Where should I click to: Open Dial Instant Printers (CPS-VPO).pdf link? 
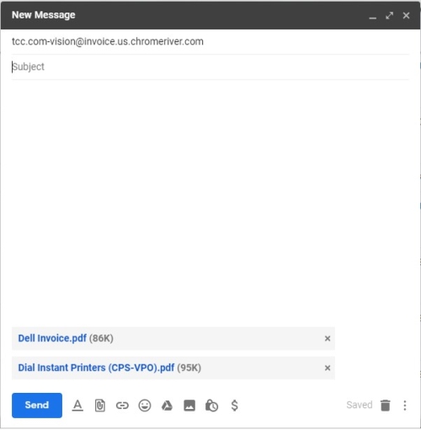point(96,368)
